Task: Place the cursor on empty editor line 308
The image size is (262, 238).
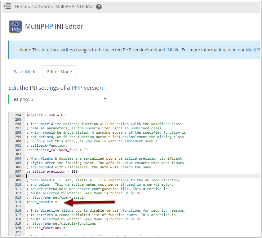Action: [x=143, y=176]
